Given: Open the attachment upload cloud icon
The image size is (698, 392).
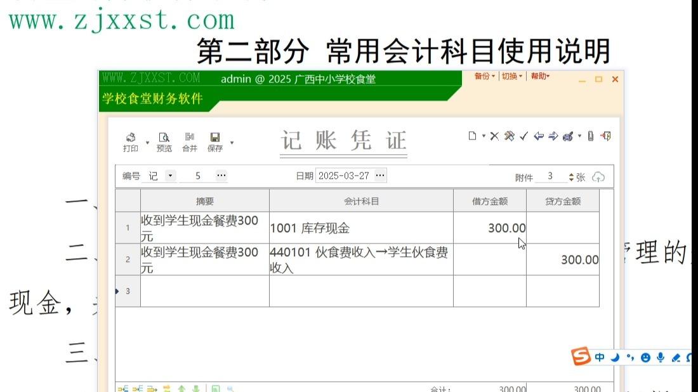Looking at the screenshot, I should pos(599,176).
